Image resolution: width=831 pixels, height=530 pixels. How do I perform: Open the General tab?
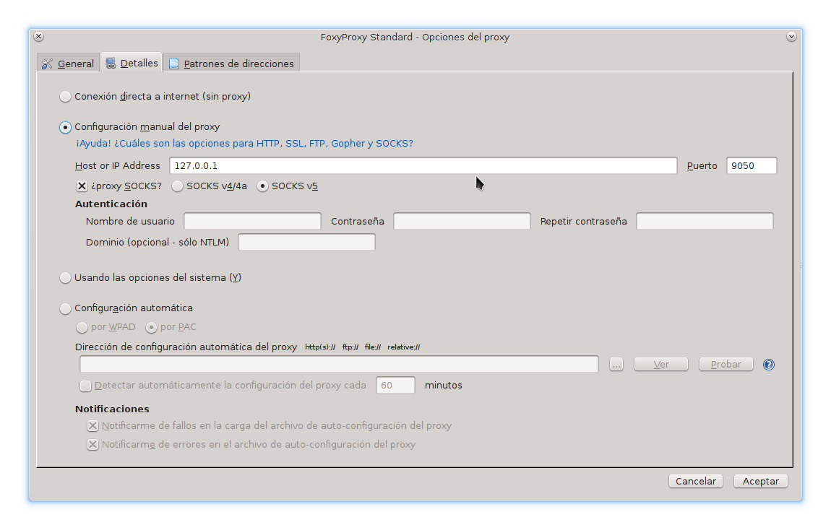click(69, 63)
